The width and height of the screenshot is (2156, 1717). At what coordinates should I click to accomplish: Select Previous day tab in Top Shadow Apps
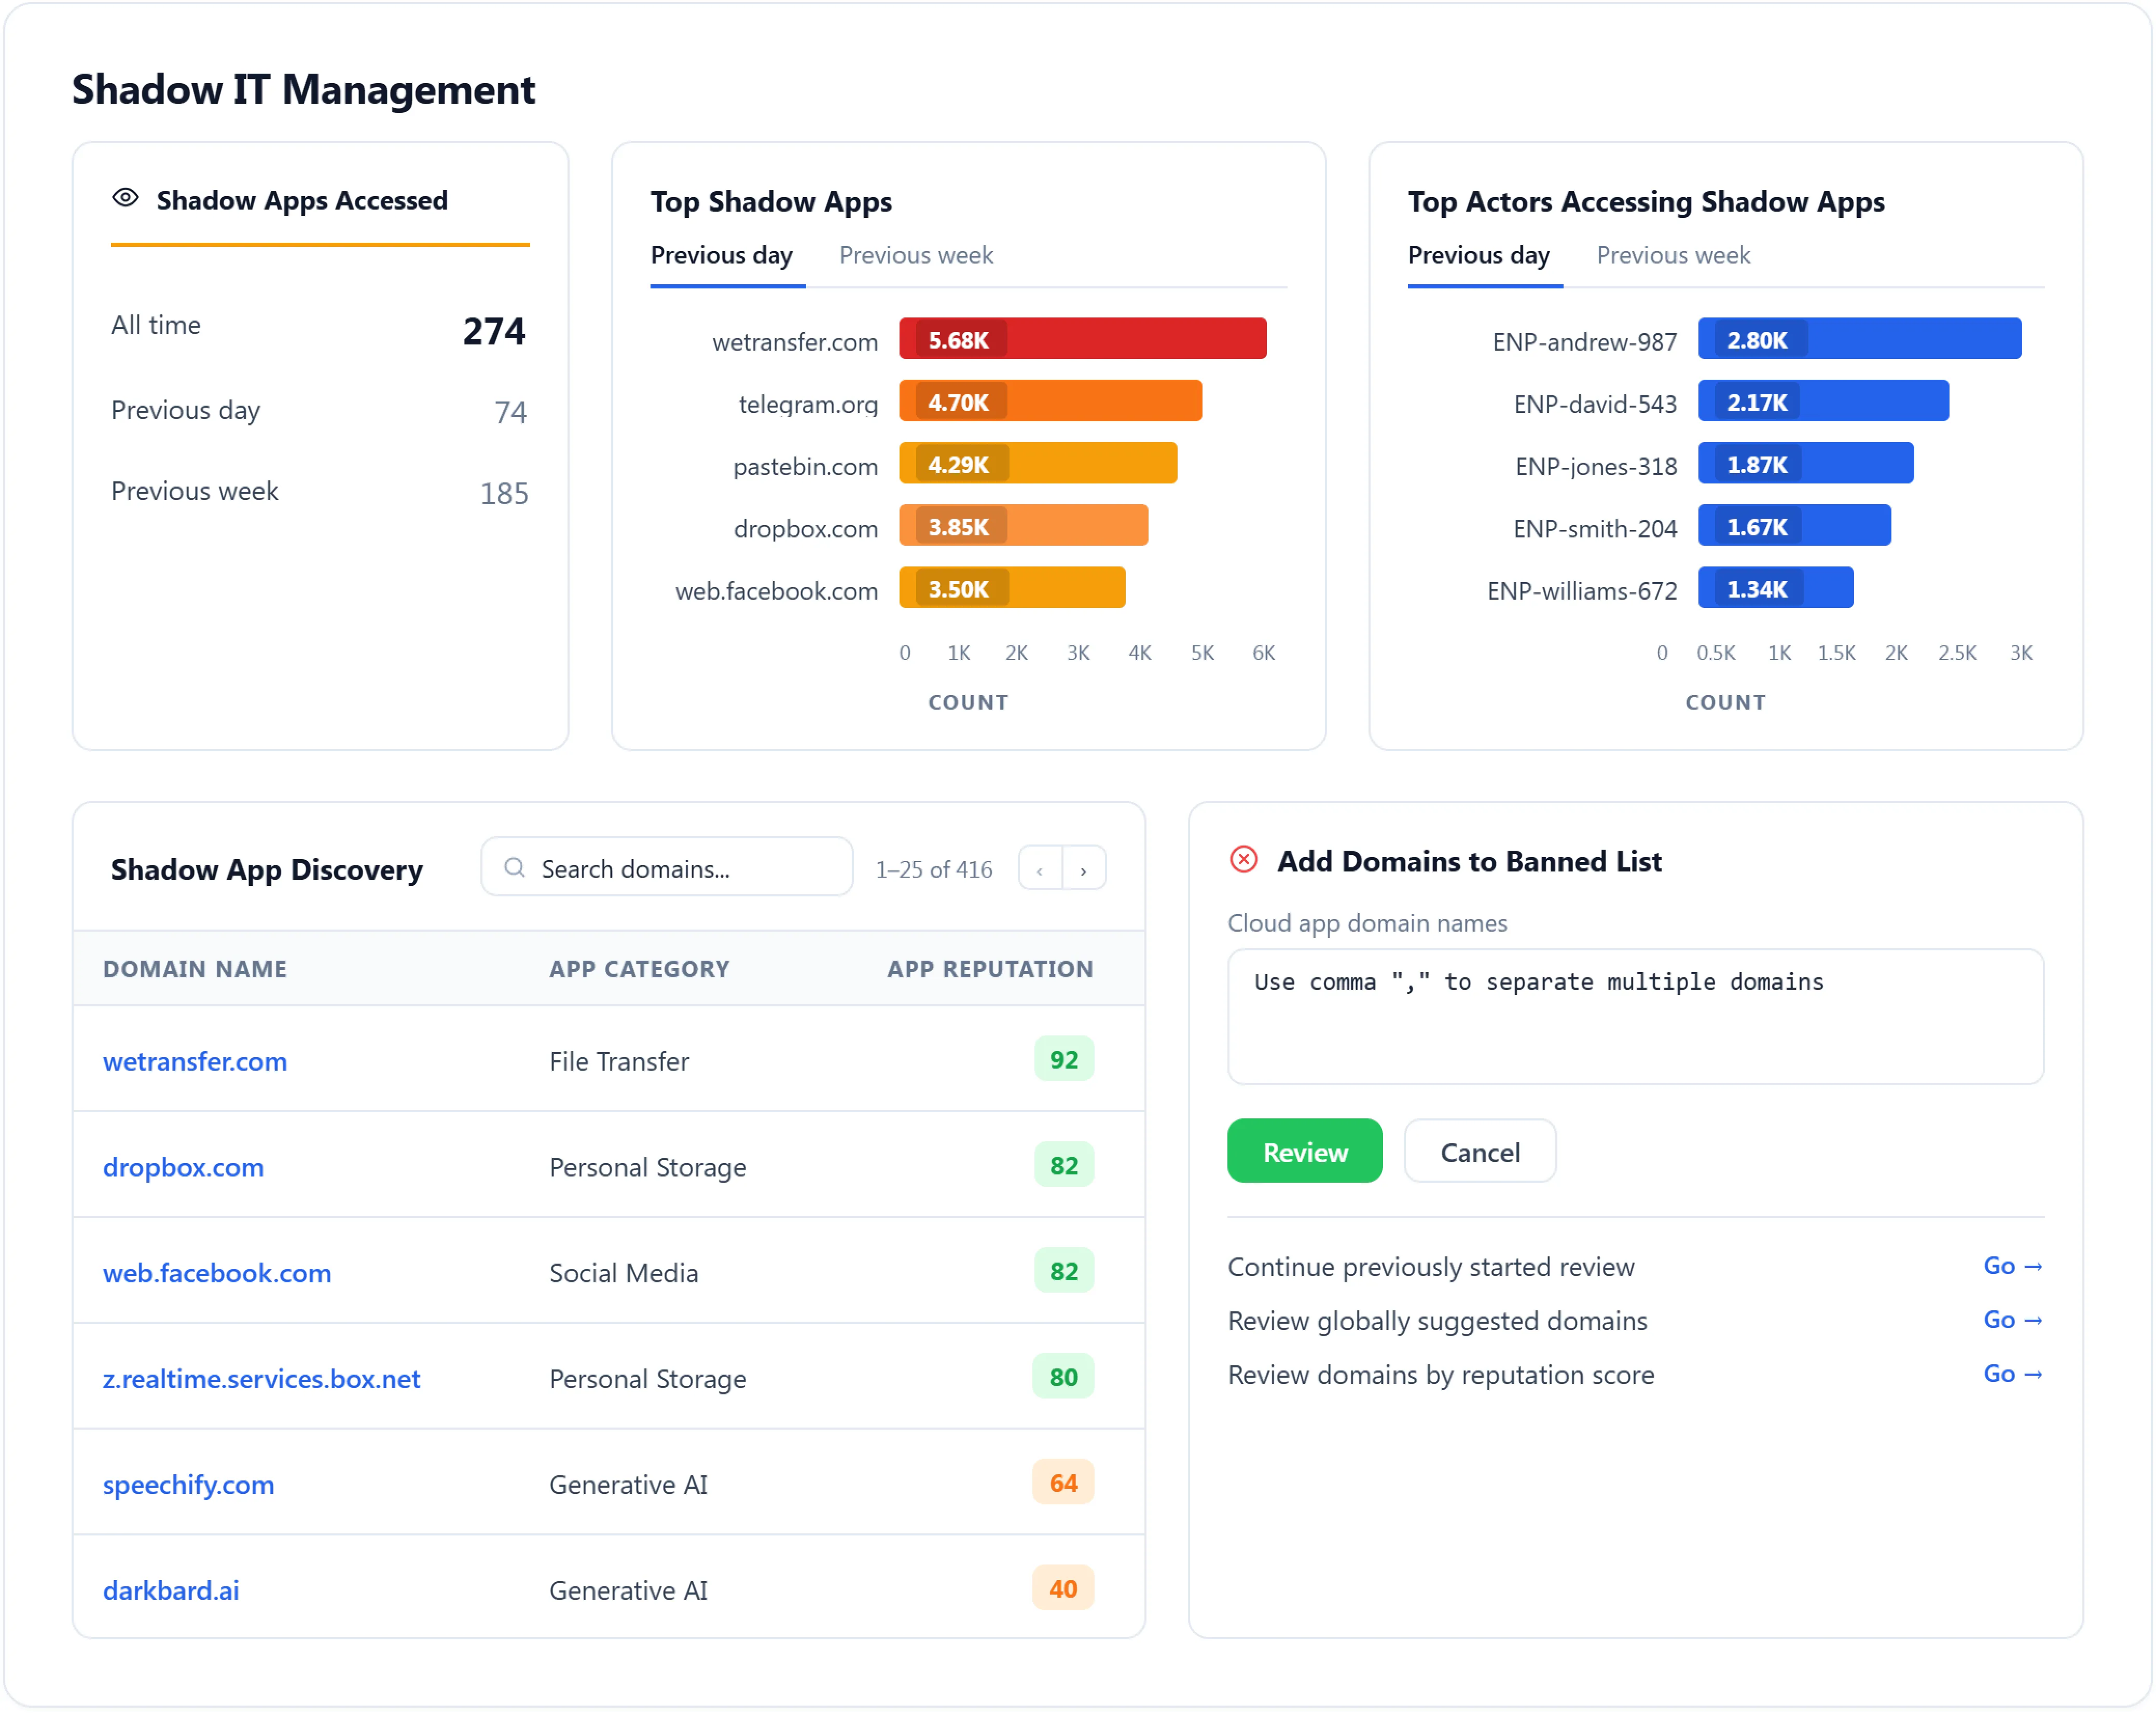[722, 256]
